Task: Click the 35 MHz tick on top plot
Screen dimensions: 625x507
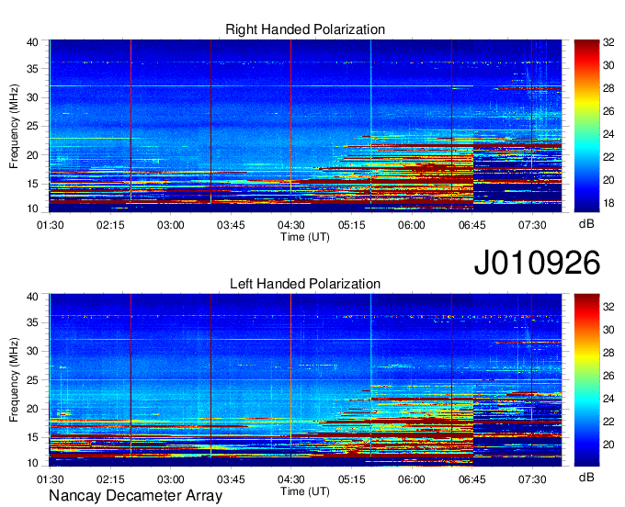Action: tap(33, 69)
